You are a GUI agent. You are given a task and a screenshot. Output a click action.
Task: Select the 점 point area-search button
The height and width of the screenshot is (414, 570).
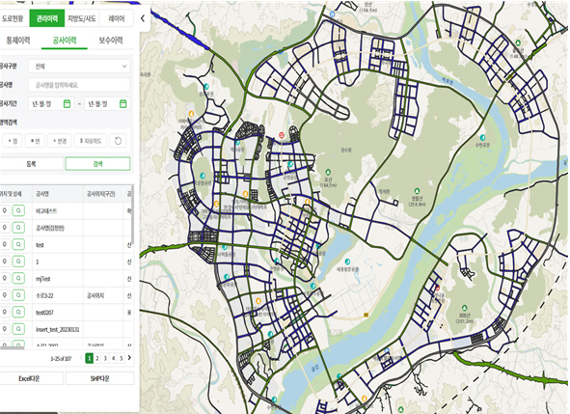click(13, 141)
